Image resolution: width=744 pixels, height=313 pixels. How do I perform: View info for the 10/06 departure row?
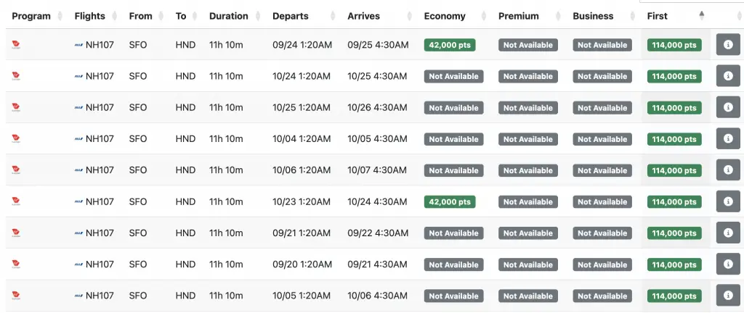point(728,170)
